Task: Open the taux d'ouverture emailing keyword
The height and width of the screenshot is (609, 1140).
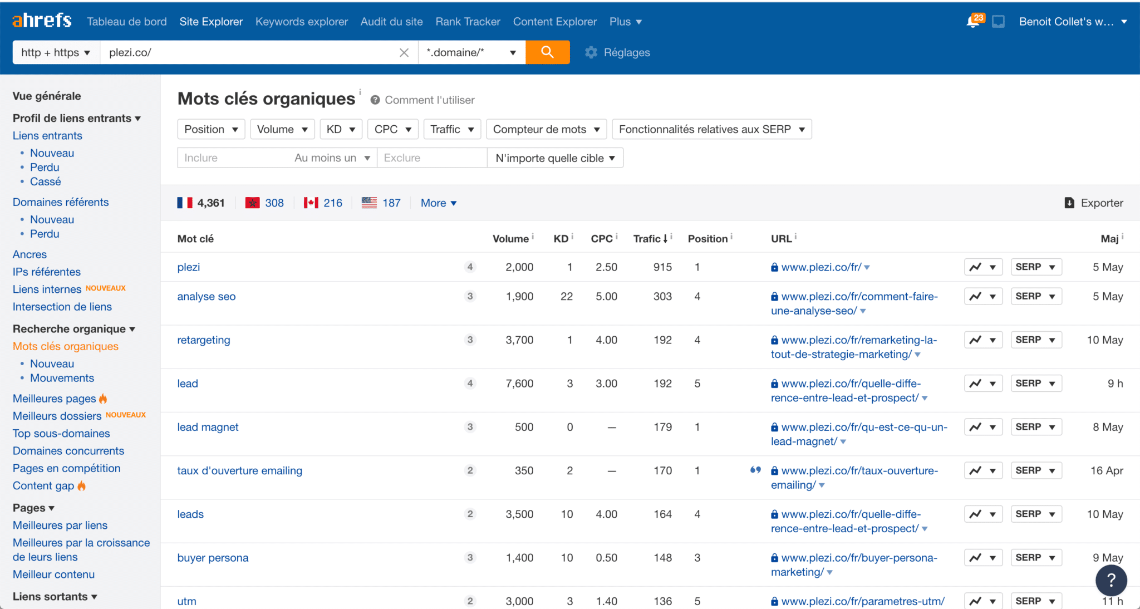Action: click(x=240, y=470)
